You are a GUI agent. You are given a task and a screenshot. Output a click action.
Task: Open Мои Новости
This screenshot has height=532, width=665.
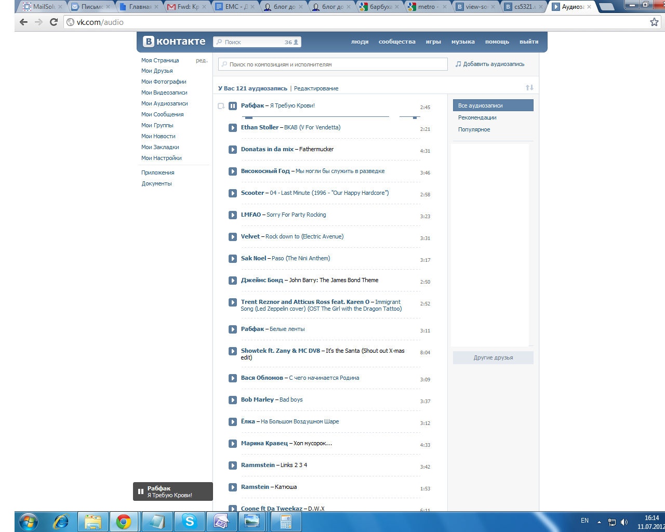point(158,136)
